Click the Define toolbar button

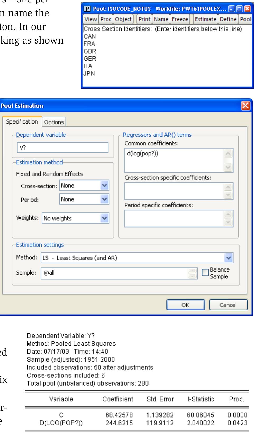click(x=228, y=19)
